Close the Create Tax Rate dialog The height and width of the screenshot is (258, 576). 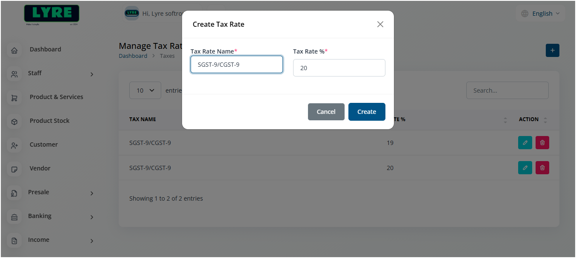[x=380, y=24]
